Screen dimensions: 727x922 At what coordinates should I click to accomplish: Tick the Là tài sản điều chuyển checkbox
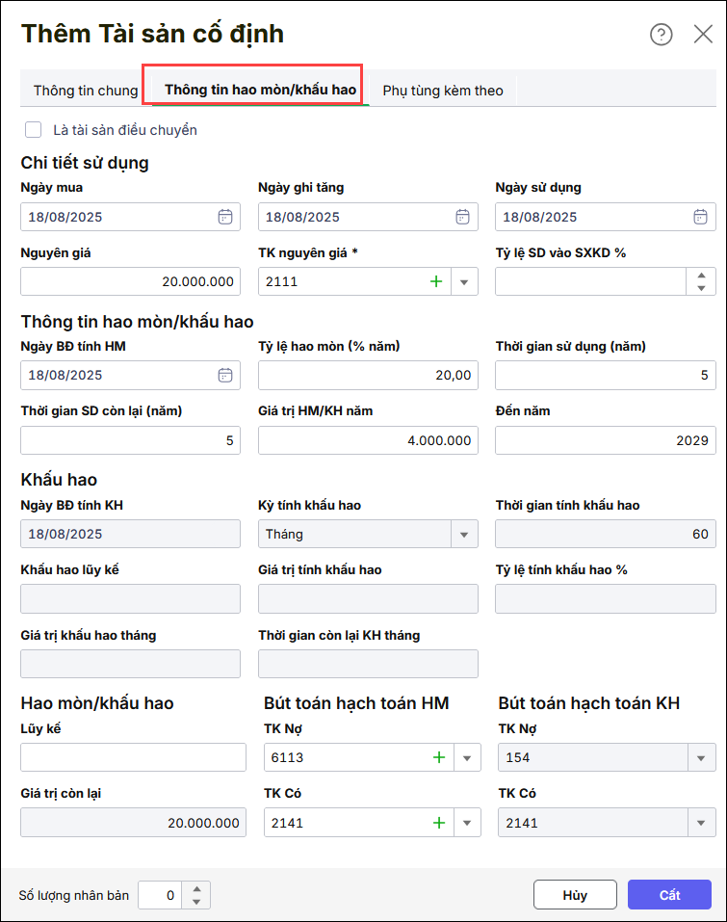pyautogui.click(x=34, y=129)
